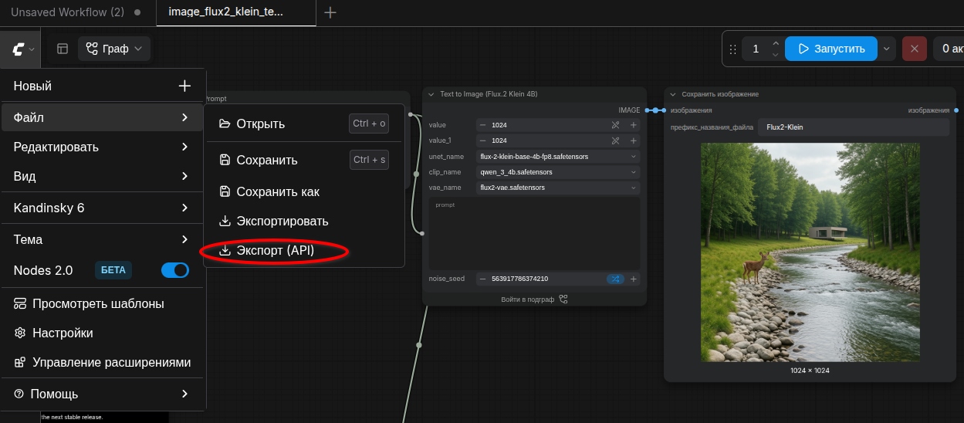This screenshot has height=423, width=964.
Task: Open the Файл submenu
Action: (x=103, y=117)
